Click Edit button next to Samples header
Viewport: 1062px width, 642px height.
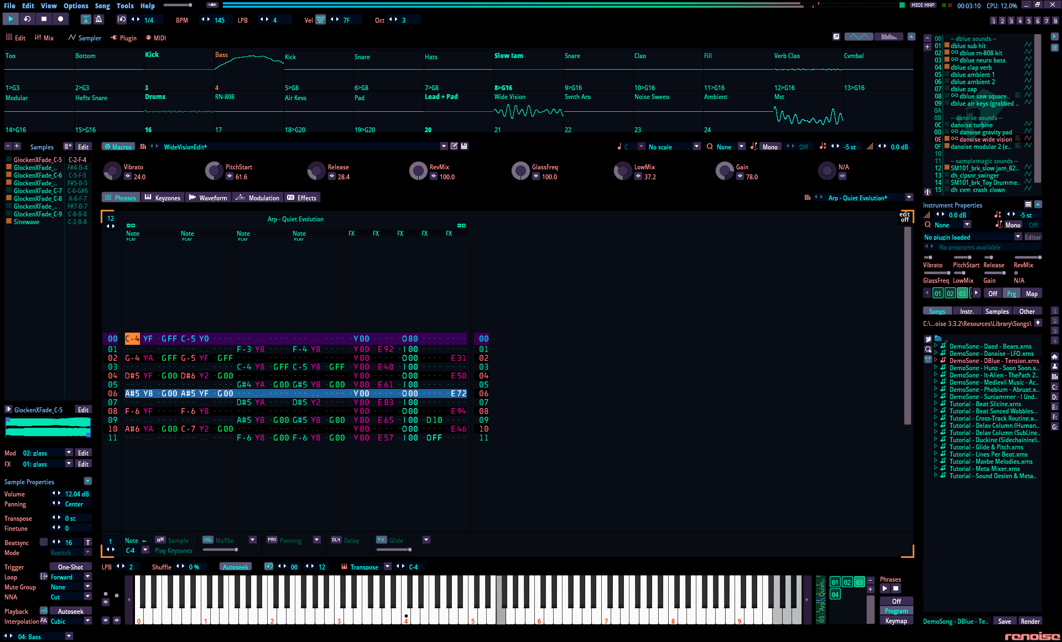(84, 147)
